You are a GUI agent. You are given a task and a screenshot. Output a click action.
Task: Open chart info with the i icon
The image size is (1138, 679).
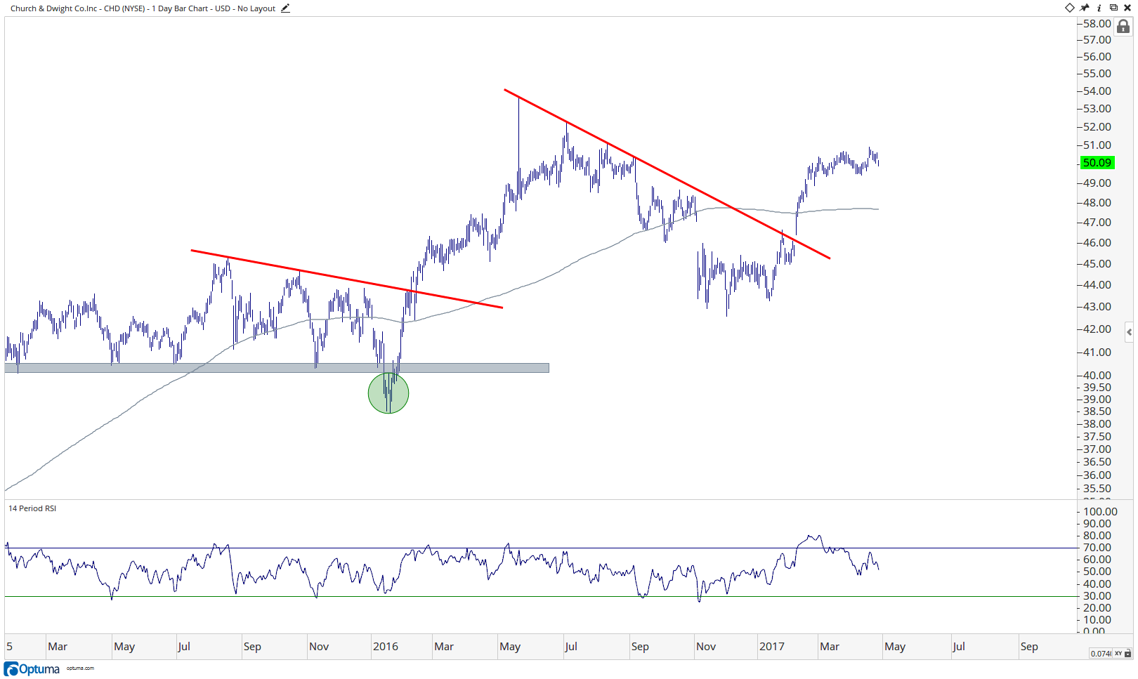pyautogui.click(x=1099, y=8)
